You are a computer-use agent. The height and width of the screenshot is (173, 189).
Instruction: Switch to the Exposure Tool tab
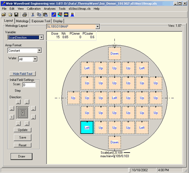(x=41, y=21)
